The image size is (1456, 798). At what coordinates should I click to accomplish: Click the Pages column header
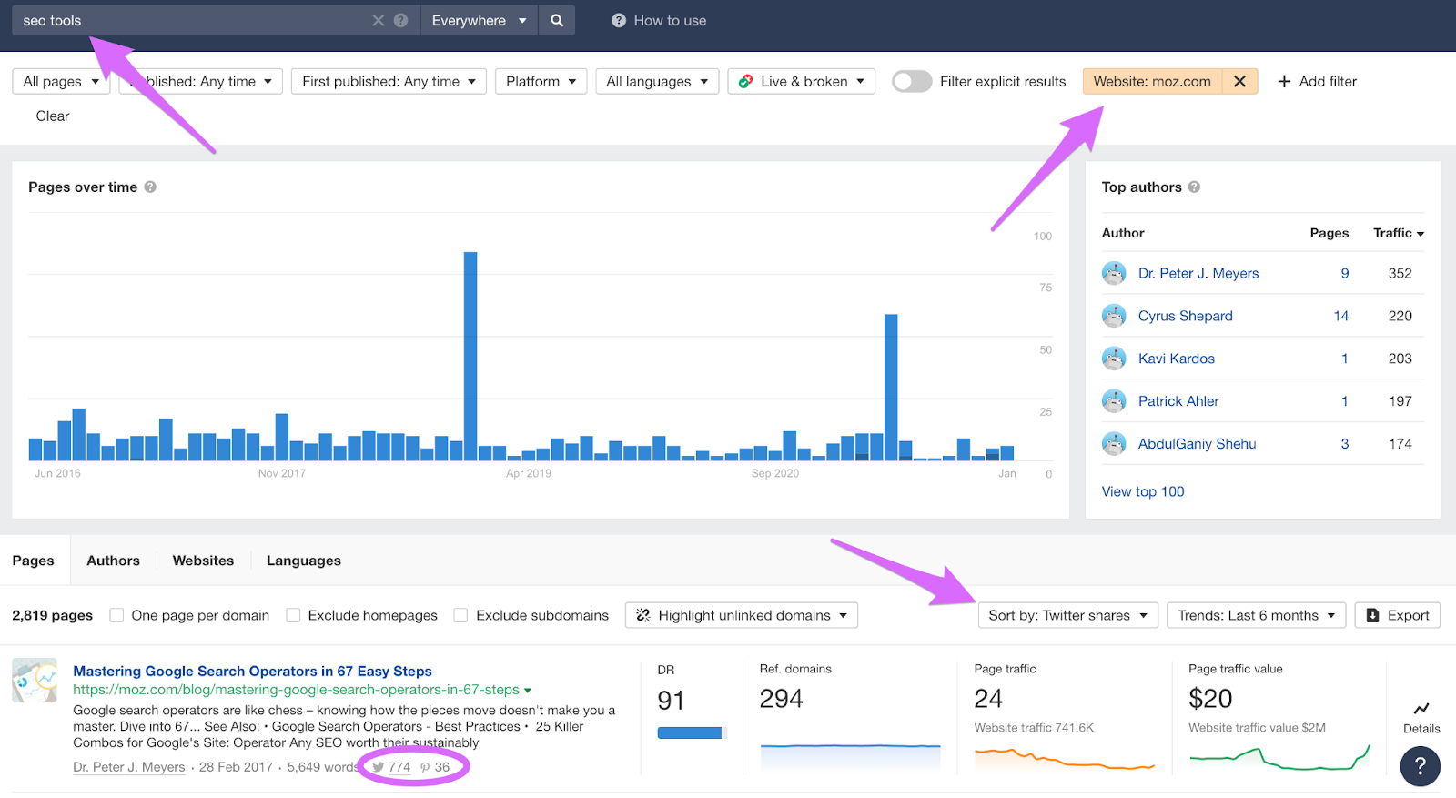point(1329,233)
